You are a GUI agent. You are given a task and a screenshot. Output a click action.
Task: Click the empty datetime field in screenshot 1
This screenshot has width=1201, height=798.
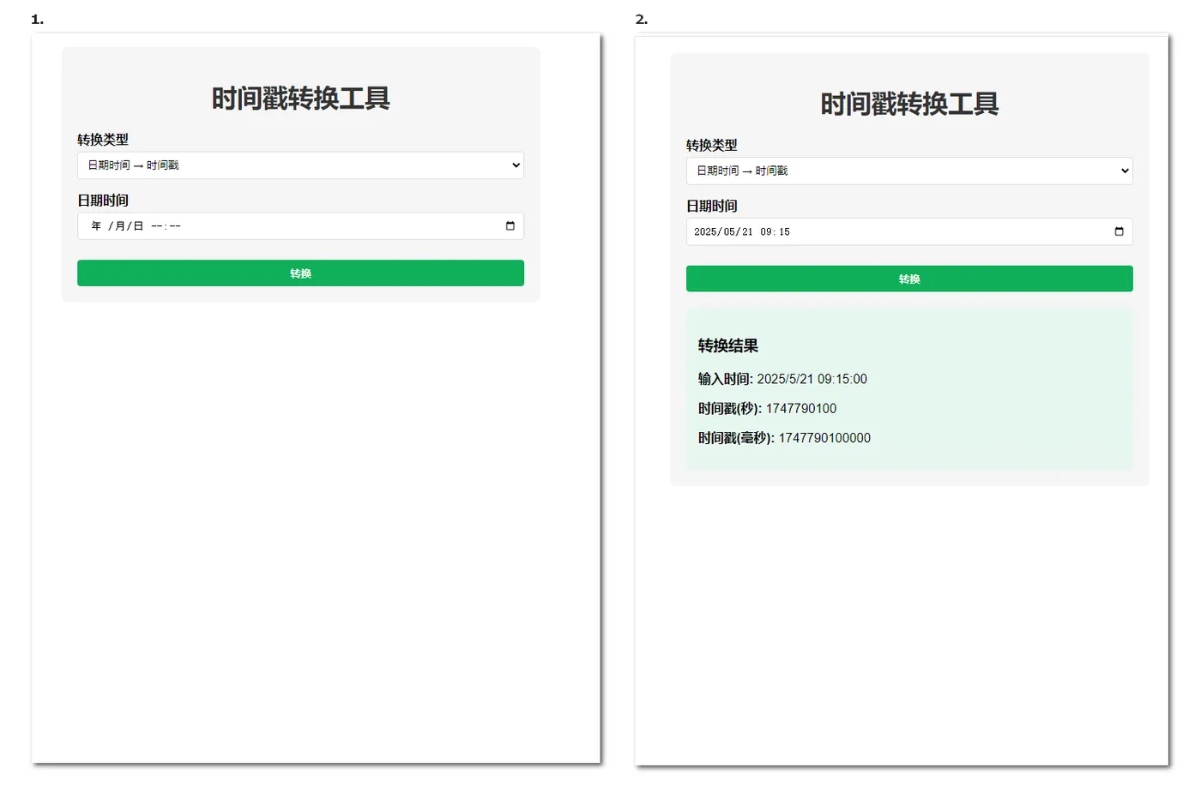point(300,226)
